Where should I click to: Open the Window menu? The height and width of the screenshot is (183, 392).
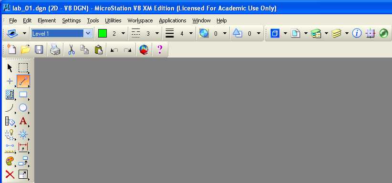pos(202,20)
